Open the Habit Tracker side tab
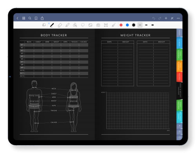The width and height of the screenshot is (196, 153). (180, 105)
